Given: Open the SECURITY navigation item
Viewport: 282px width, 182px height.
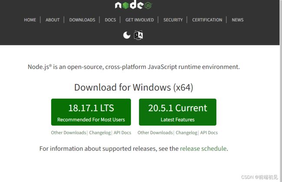Looking at the screenshot, I should (x=173, y=20).
